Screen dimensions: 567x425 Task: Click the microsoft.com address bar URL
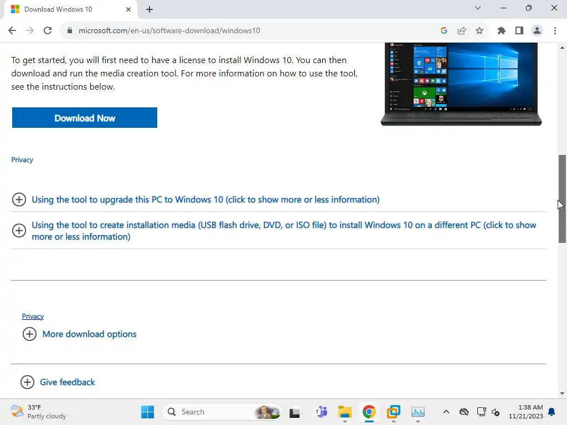pyautogui.click(x=169, y=30)
